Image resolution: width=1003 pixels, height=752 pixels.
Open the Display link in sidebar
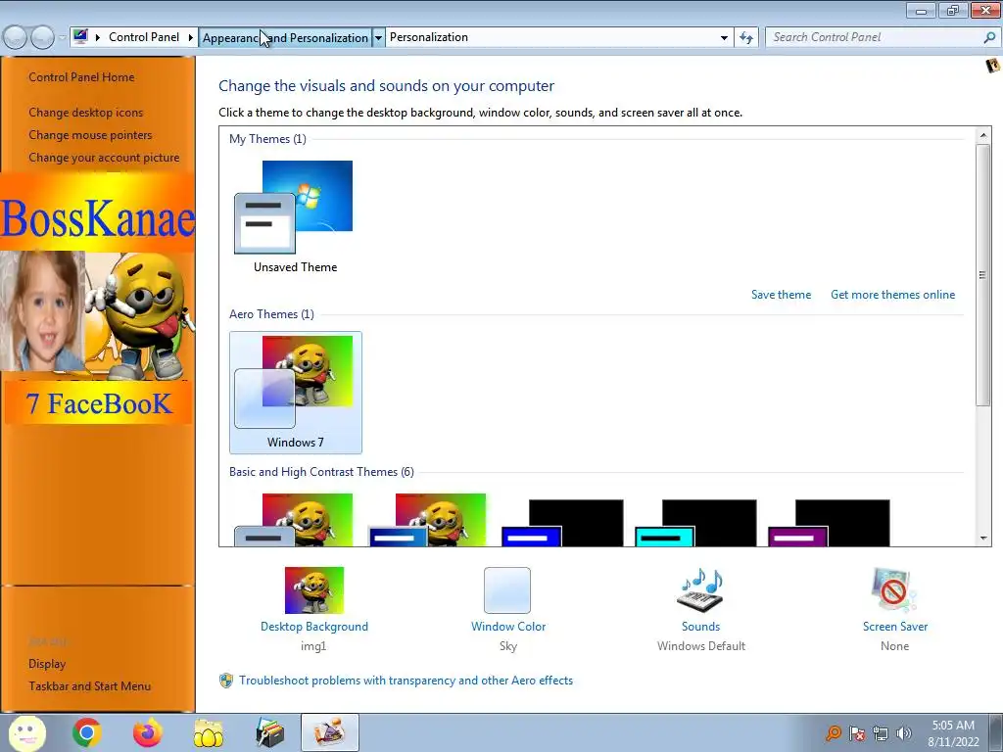(x=47, y=664)
